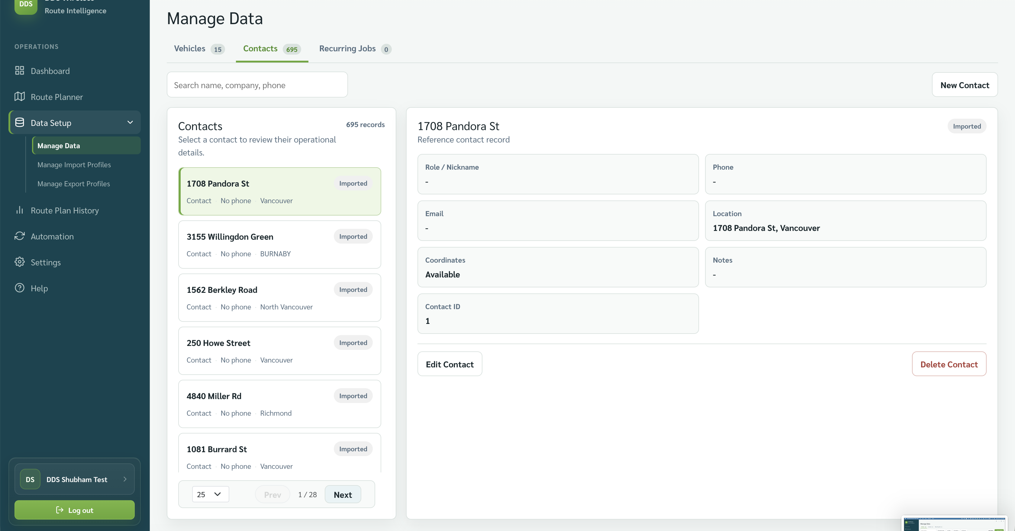Click the Vehicles count badge 15
Image resolution: width=1015 pixels, height=531 pixels.
(217, 49)
